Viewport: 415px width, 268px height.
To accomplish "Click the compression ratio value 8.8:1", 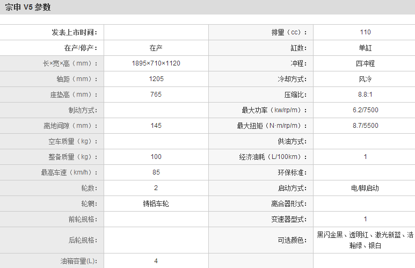I will point(365,95).
